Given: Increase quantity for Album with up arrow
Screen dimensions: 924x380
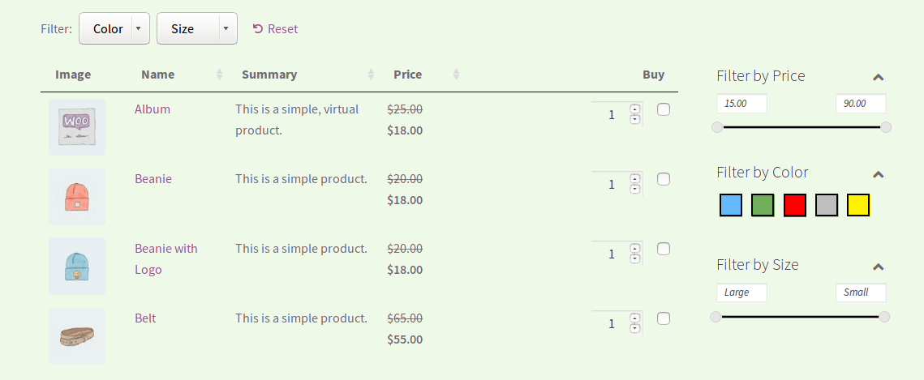Looking at the screenshot, I should (634, 109).
